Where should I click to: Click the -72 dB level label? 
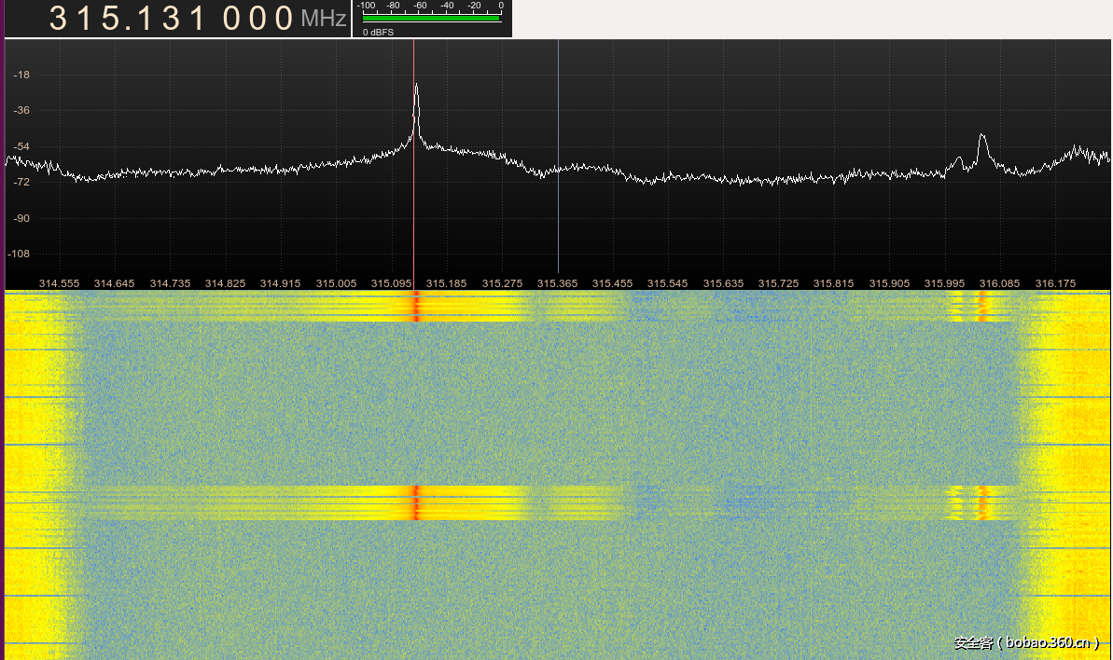(22, 182)
